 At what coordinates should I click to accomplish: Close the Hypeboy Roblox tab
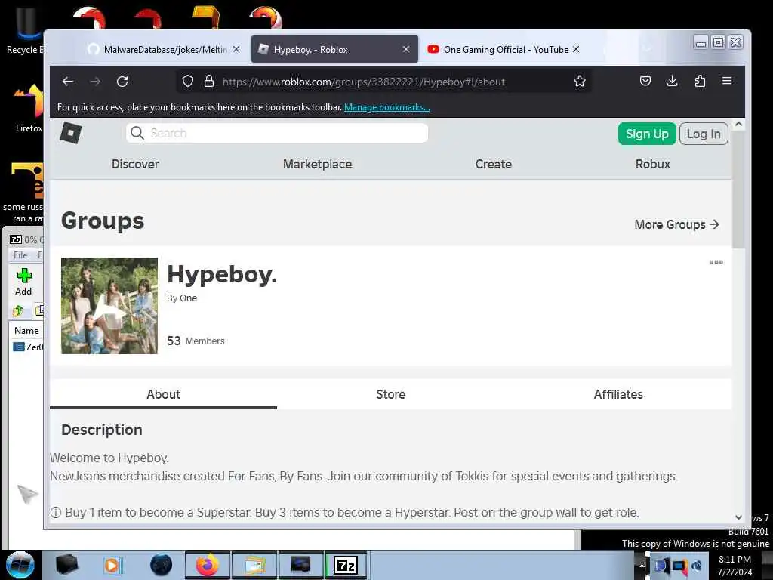coord(406,49)
